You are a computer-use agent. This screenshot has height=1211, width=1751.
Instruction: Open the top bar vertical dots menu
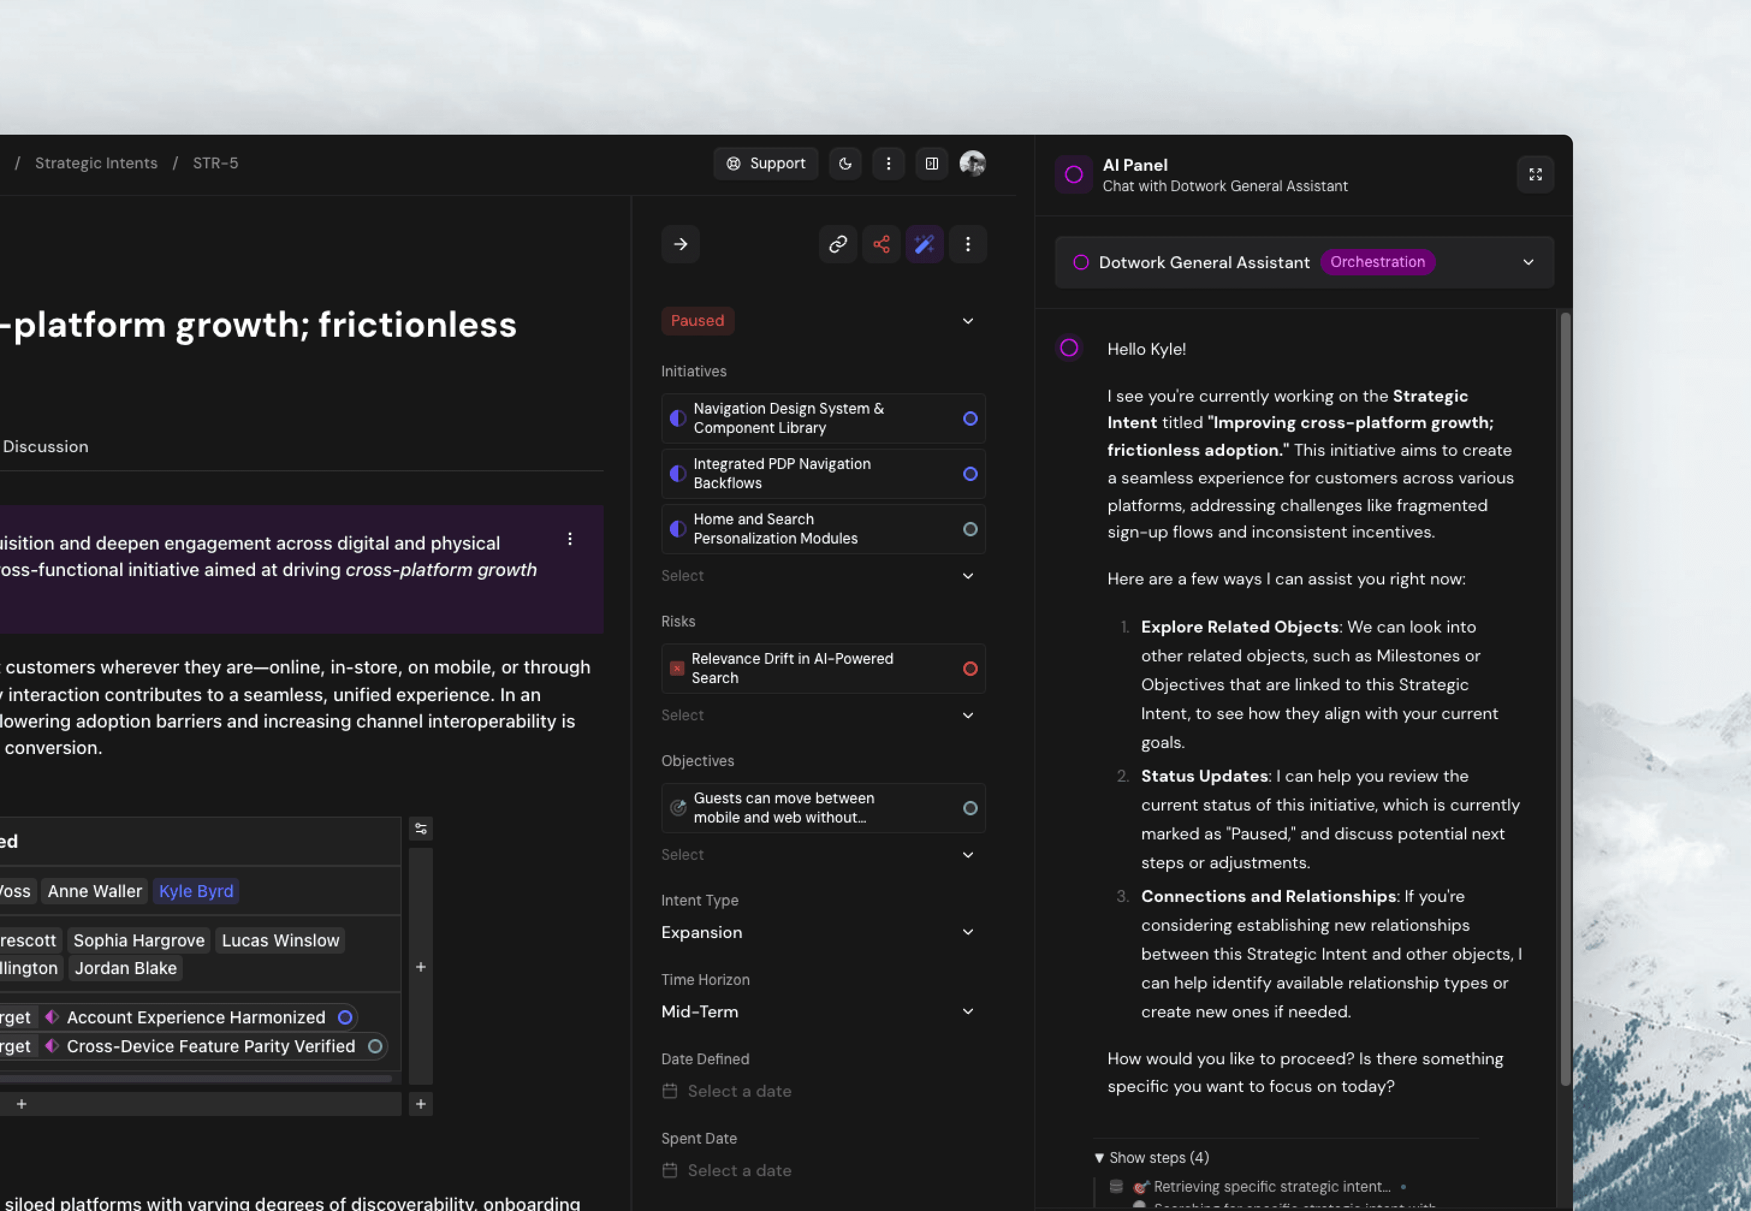(x=888, y=164)
